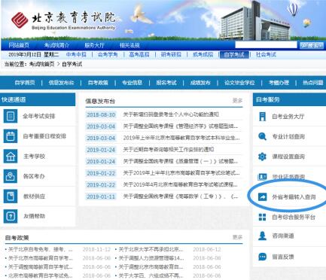Switch to the 社会考试 tab
This screenshot has width=326, height=280.
(266, 54)
